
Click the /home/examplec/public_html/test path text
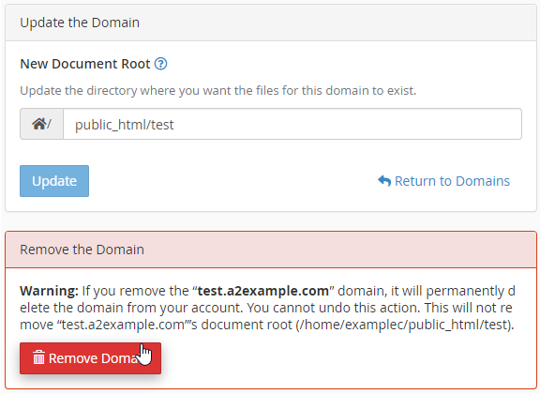(x=405, y=325)
